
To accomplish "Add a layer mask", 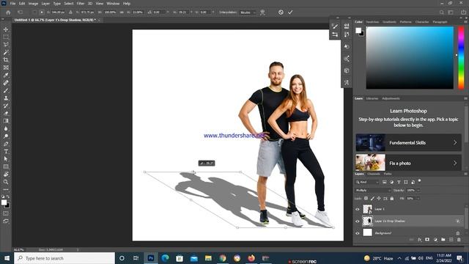I will [x=427, y=240].
